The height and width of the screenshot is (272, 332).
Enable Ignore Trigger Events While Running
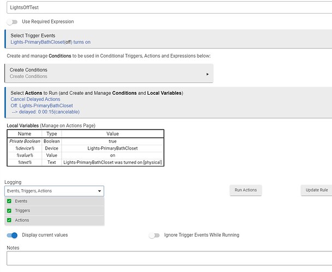pyautogui.click(x=155, y=236)
